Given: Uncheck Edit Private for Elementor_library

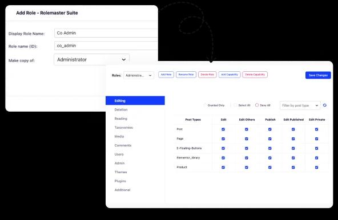Looking at the screenshot, I should coord(316,158).
